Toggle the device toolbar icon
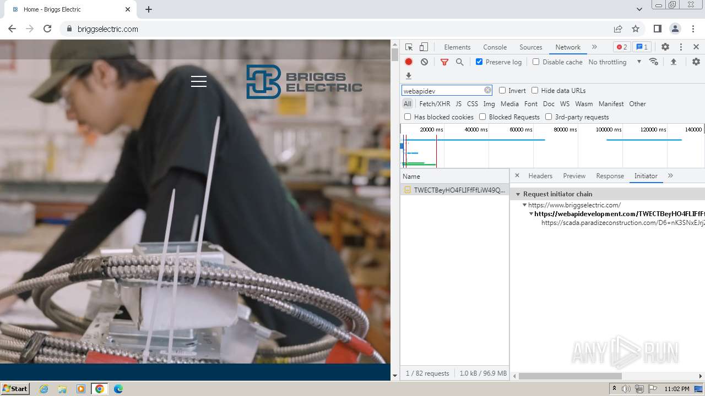This screenshot has height=396, width=705. (424, 47)
